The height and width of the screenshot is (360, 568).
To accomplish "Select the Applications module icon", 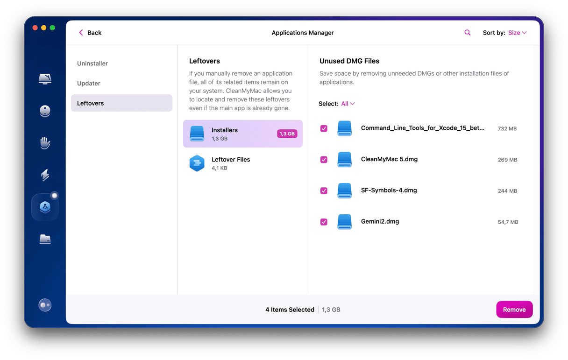I will (x=45, y=207).
